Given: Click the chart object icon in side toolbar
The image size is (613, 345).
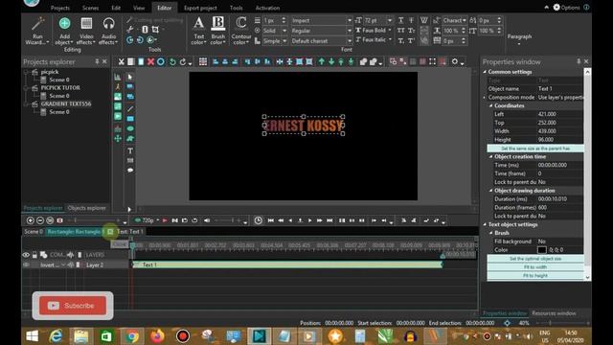Looking at the screenshot, I should [118, 77].
